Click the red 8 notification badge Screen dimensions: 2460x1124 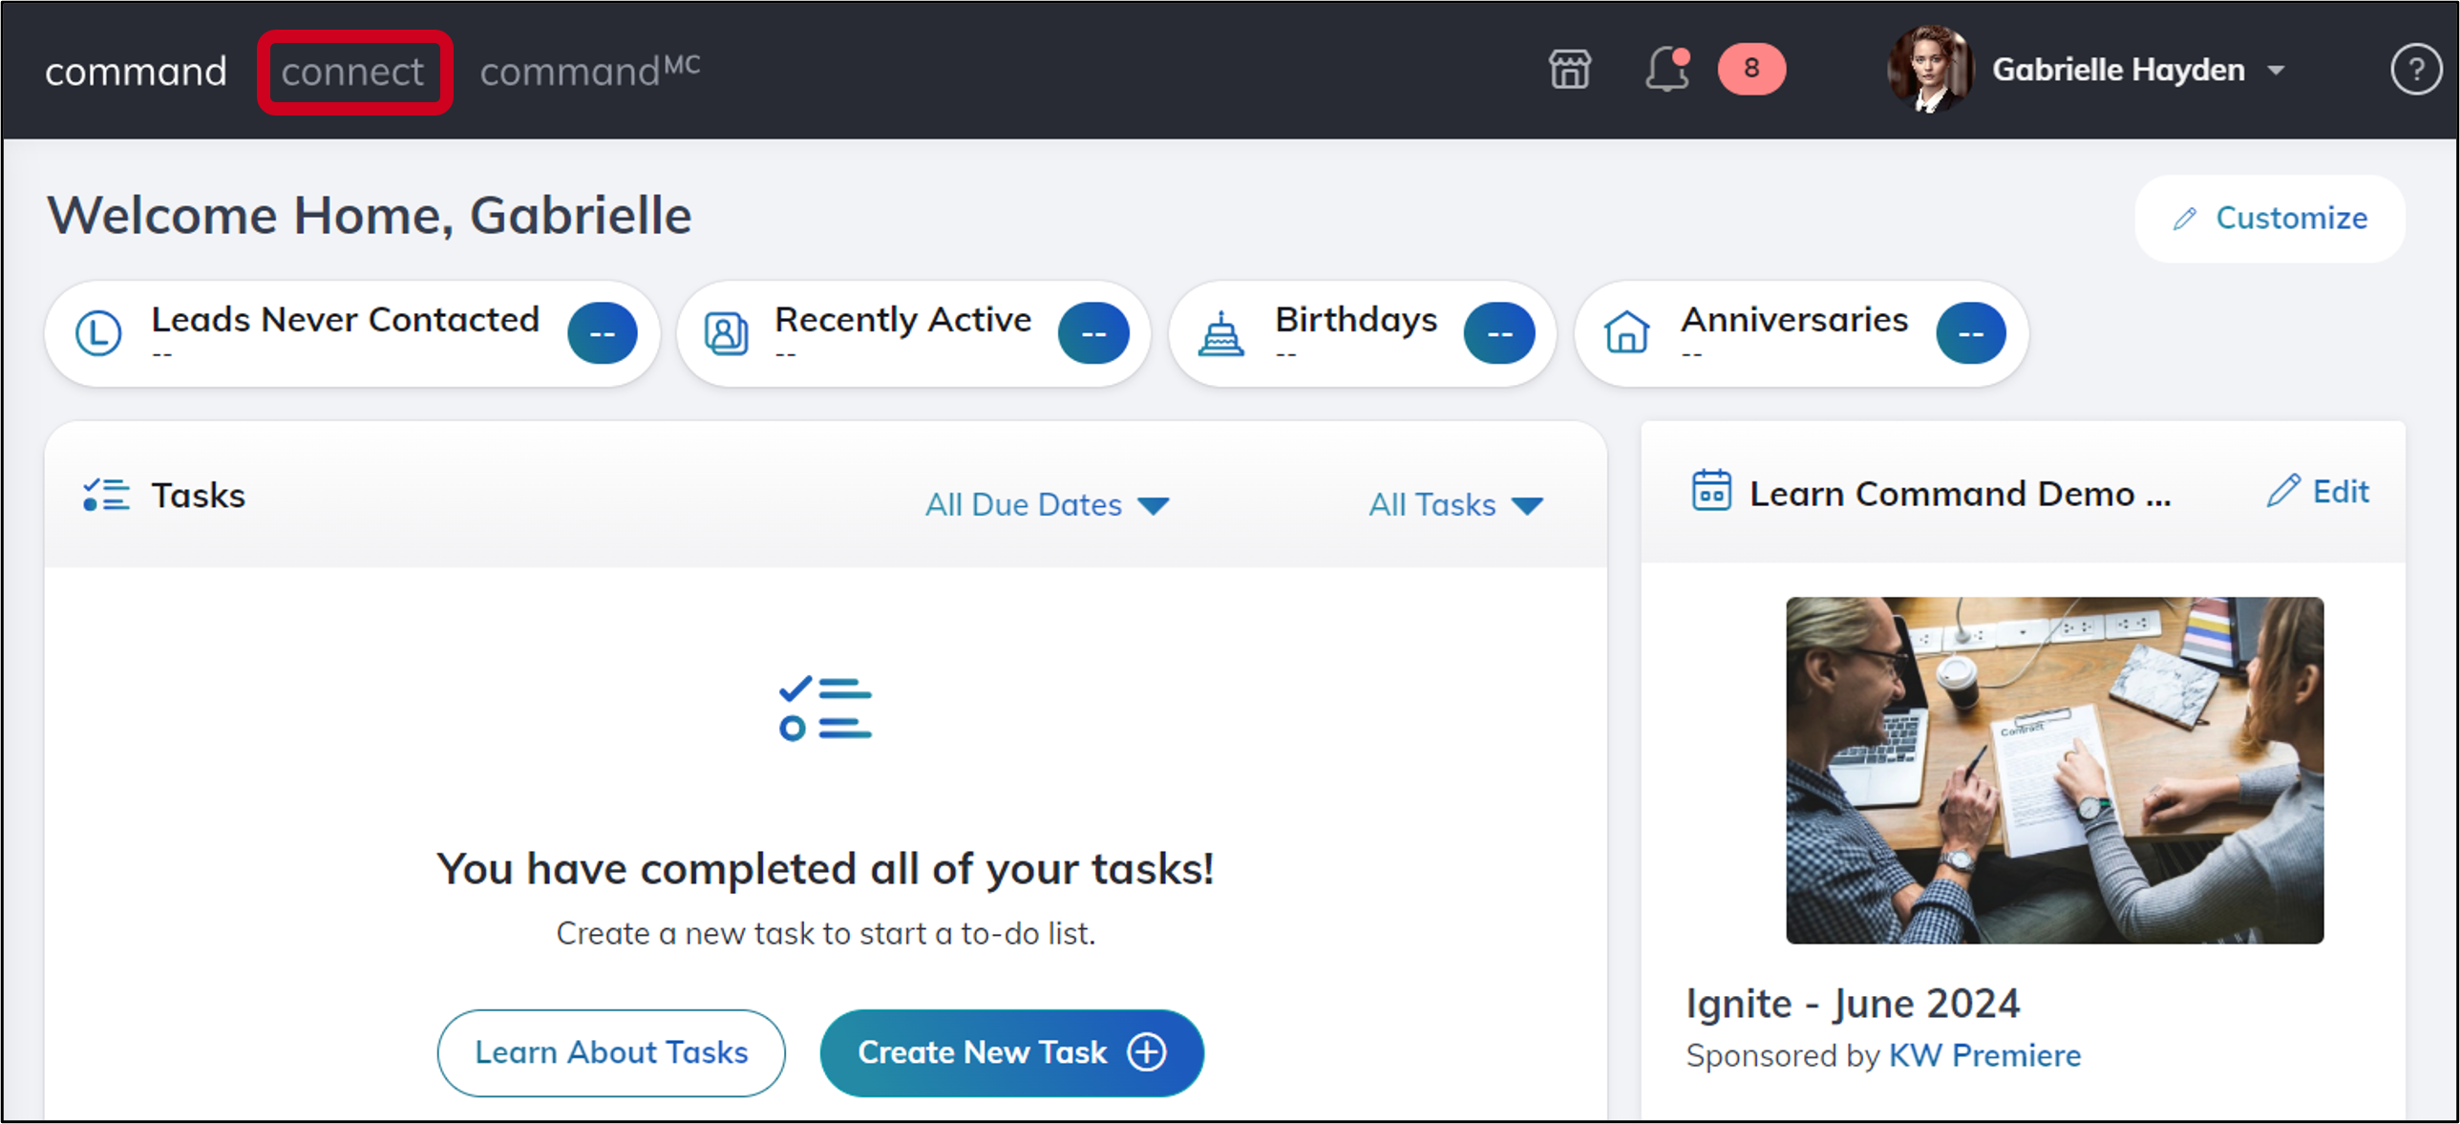(1750, 69)
